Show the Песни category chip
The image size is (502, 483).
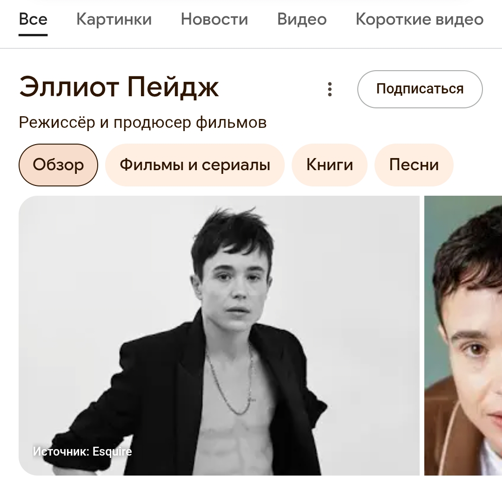point(414,165)
